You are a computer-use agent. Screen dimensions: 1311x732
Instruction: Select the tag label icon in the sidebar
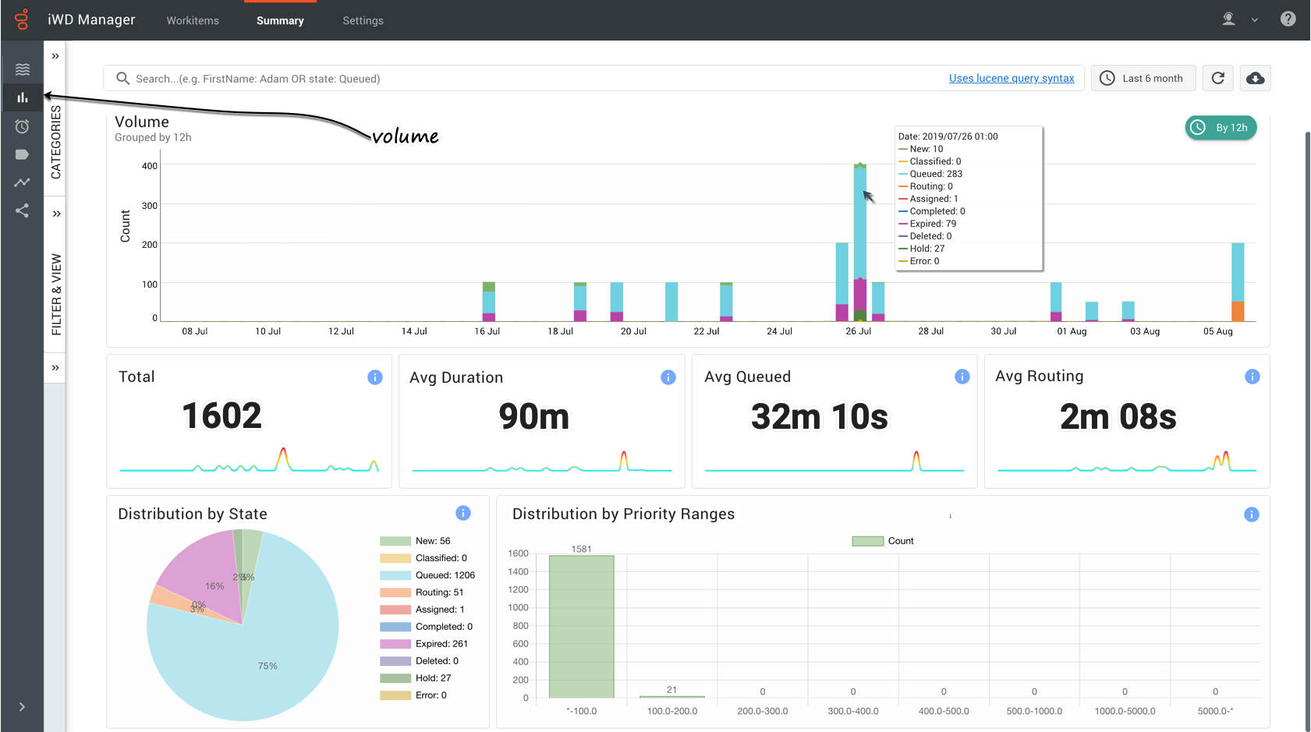pyautogui.click(x=23, y=154)
